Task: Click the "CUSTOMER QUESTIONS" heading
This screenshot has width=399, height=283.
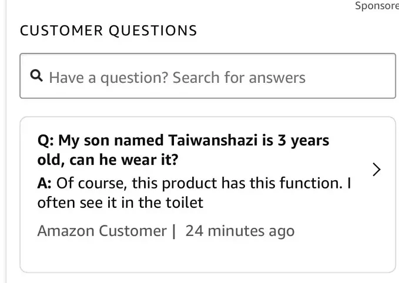Action: [109, 31]
